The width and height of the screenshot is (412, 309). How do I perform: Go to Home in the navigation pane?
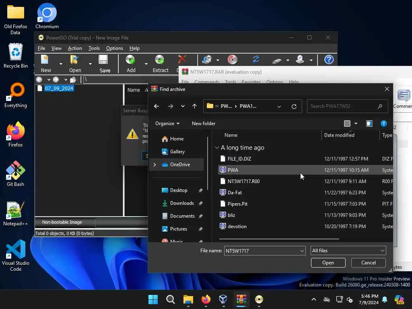[177, 139]
